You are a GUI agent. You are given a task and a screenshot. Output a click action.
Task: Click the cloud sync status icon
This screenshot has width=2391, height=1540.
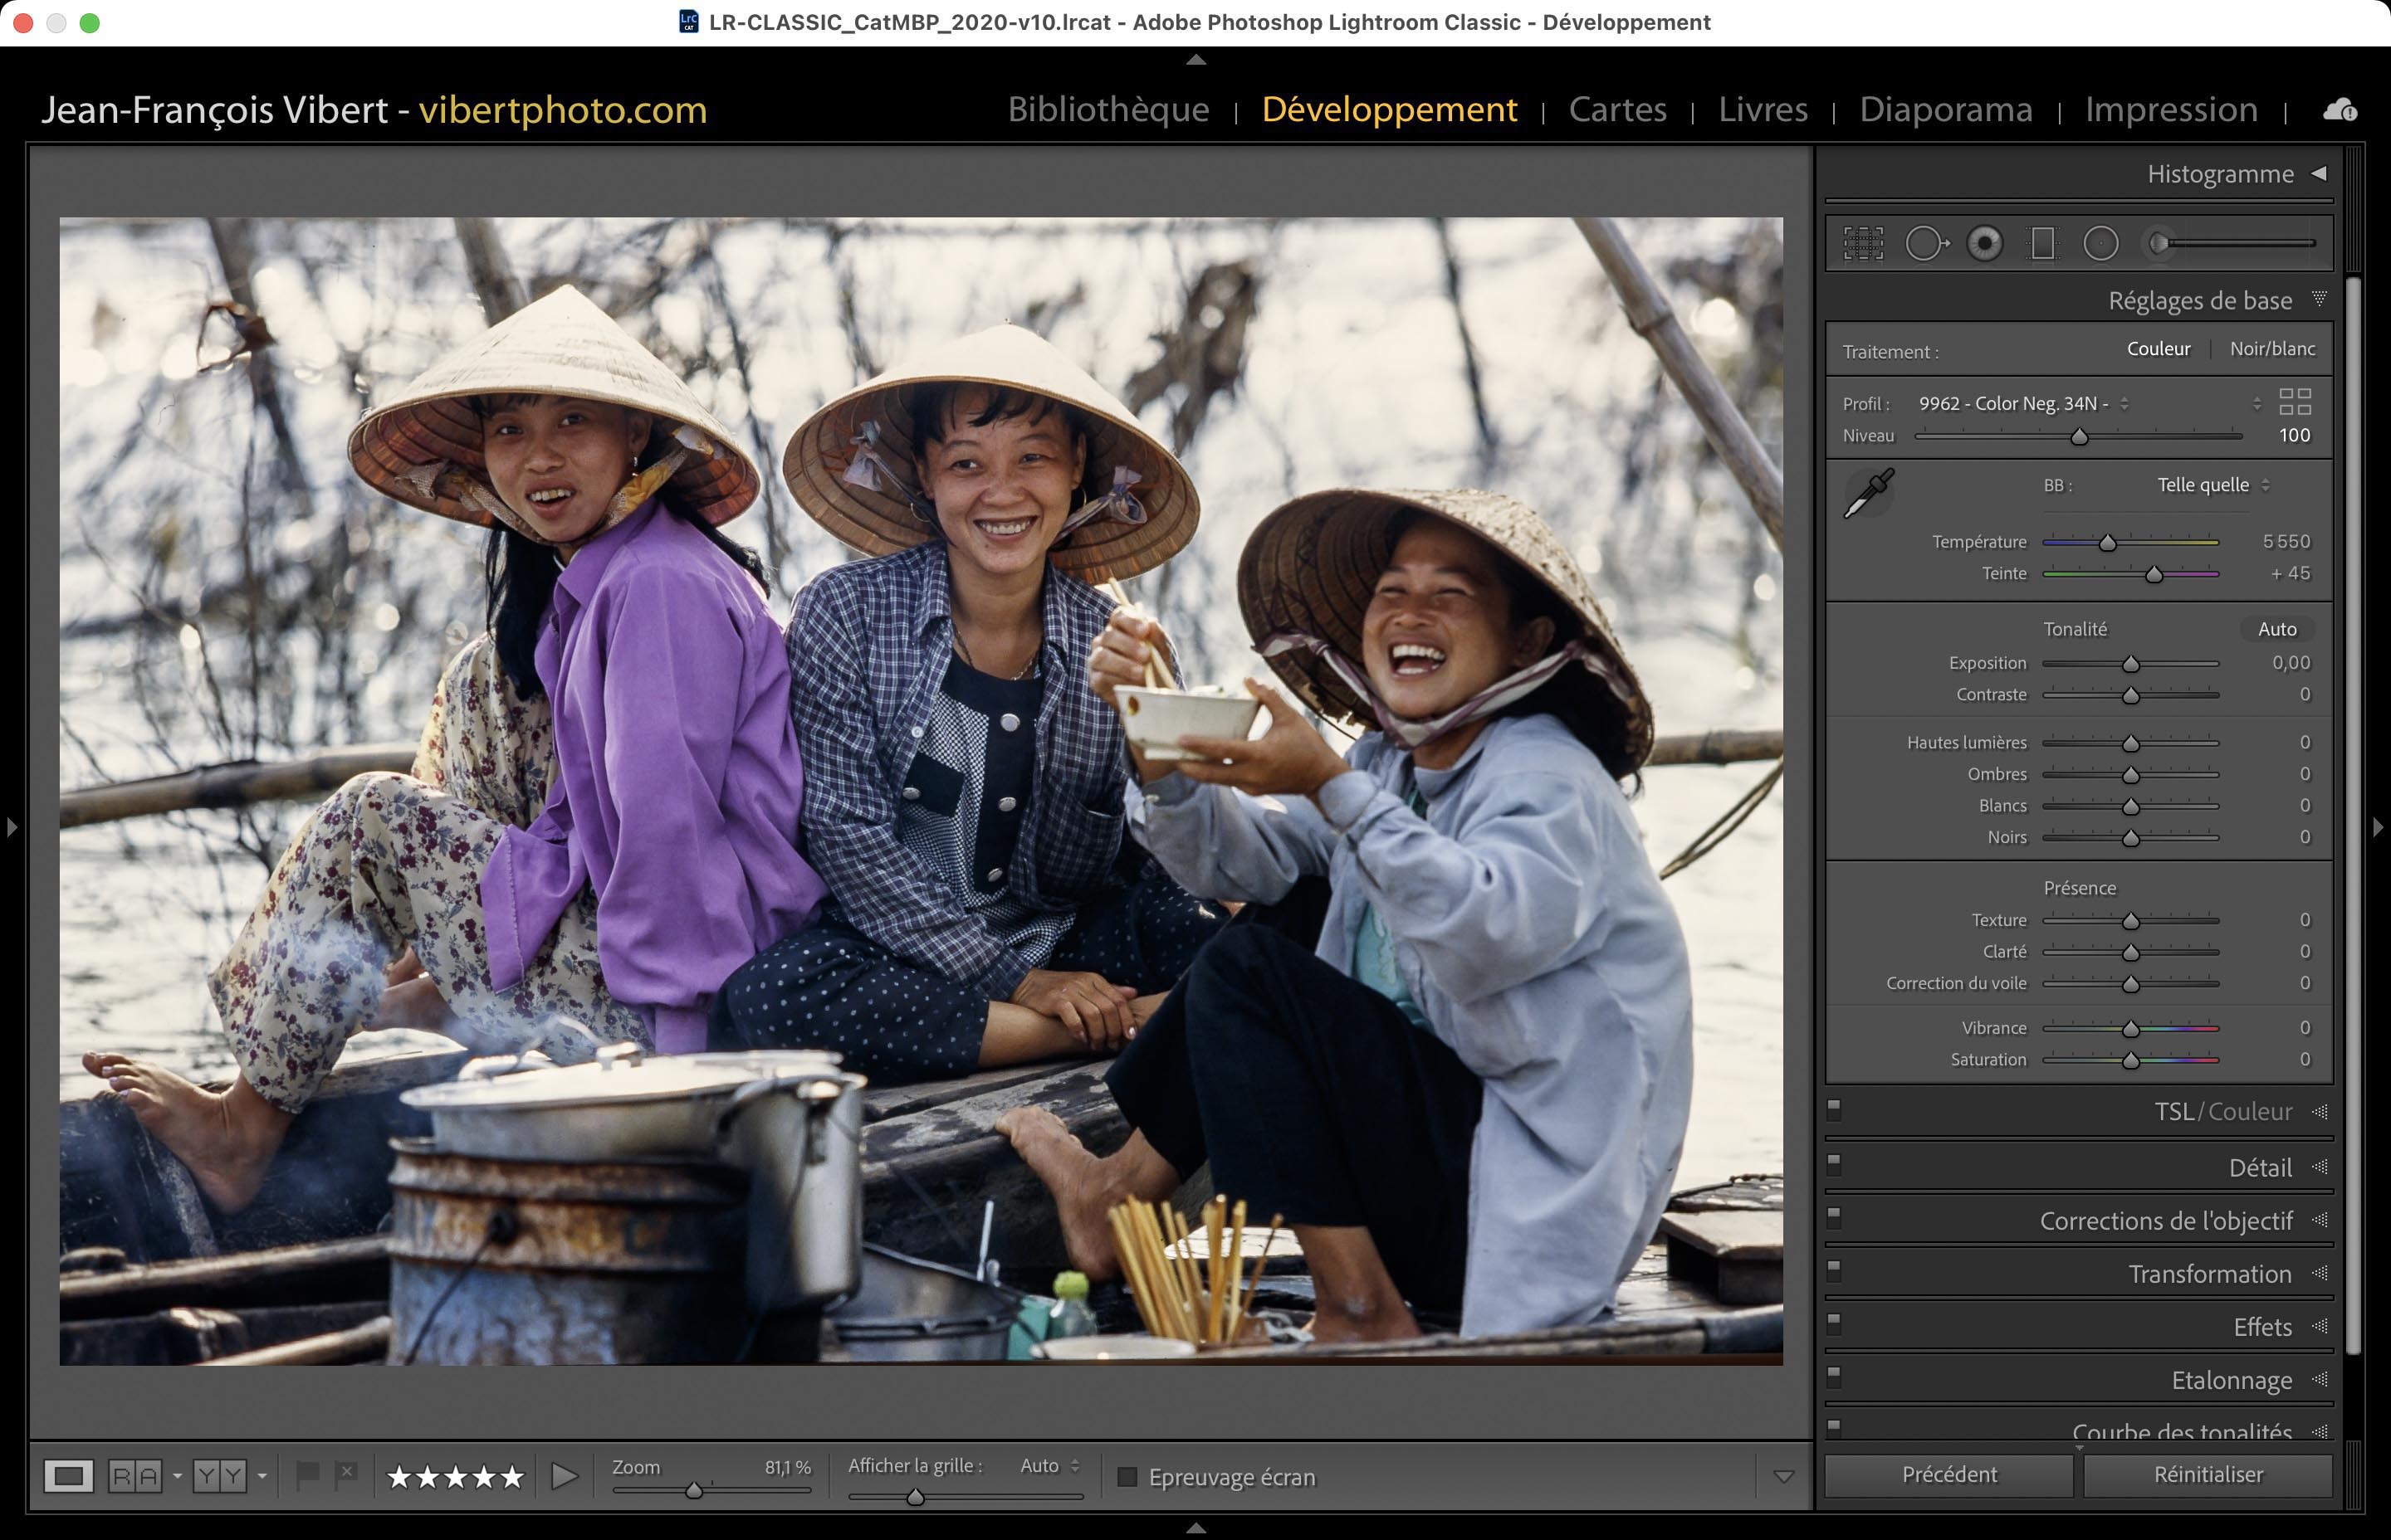tap(2339, 110)
